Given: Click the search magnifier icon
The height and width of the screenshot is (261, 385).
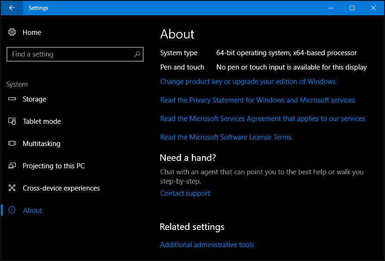Looking at the screenshot, I should pyautogui.click(x=137, y=54).
